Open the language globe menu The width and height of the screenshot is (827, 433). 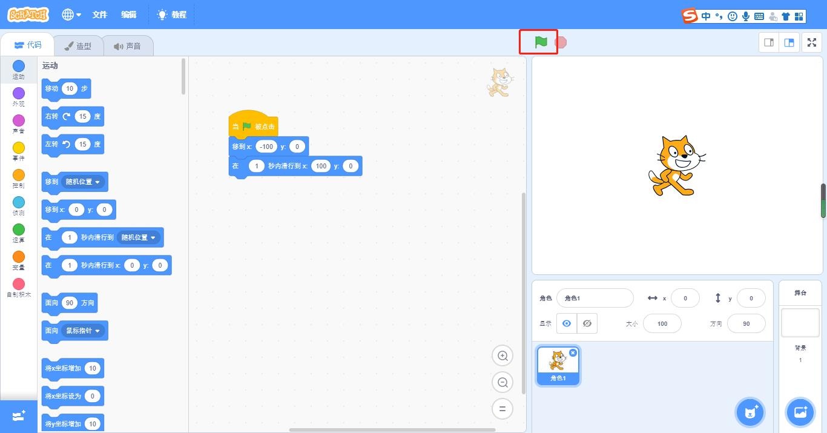pos(71,15)
